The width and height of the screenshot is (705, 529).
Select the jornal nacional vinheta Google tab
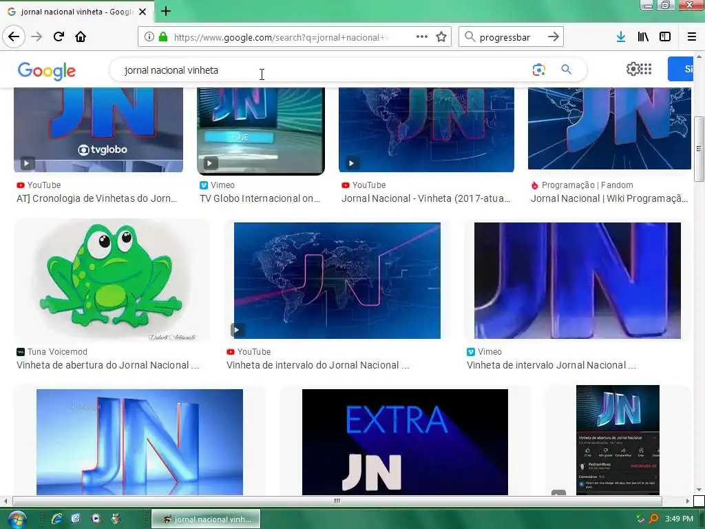(77, 12)
